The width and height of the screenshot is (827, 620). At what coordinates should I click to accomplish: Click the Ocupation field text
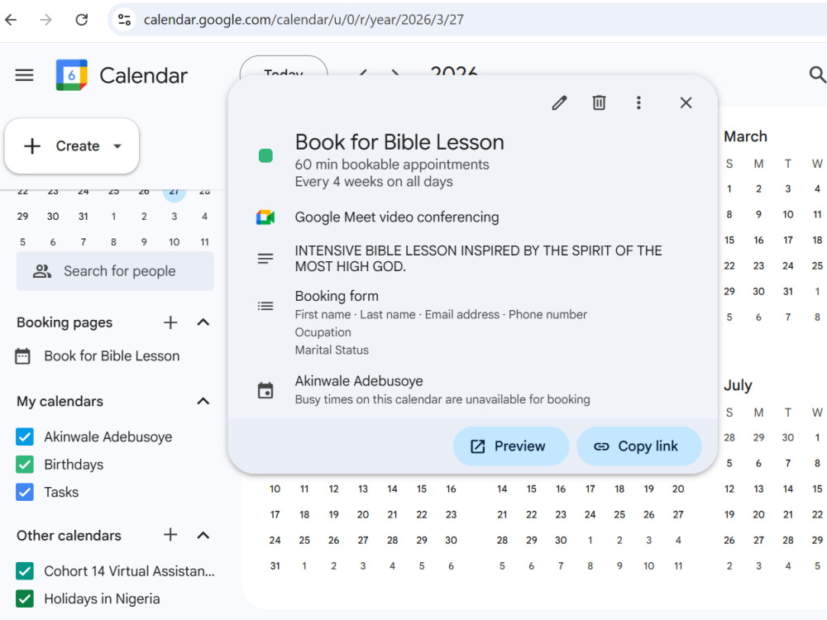[x=323, y=332]
